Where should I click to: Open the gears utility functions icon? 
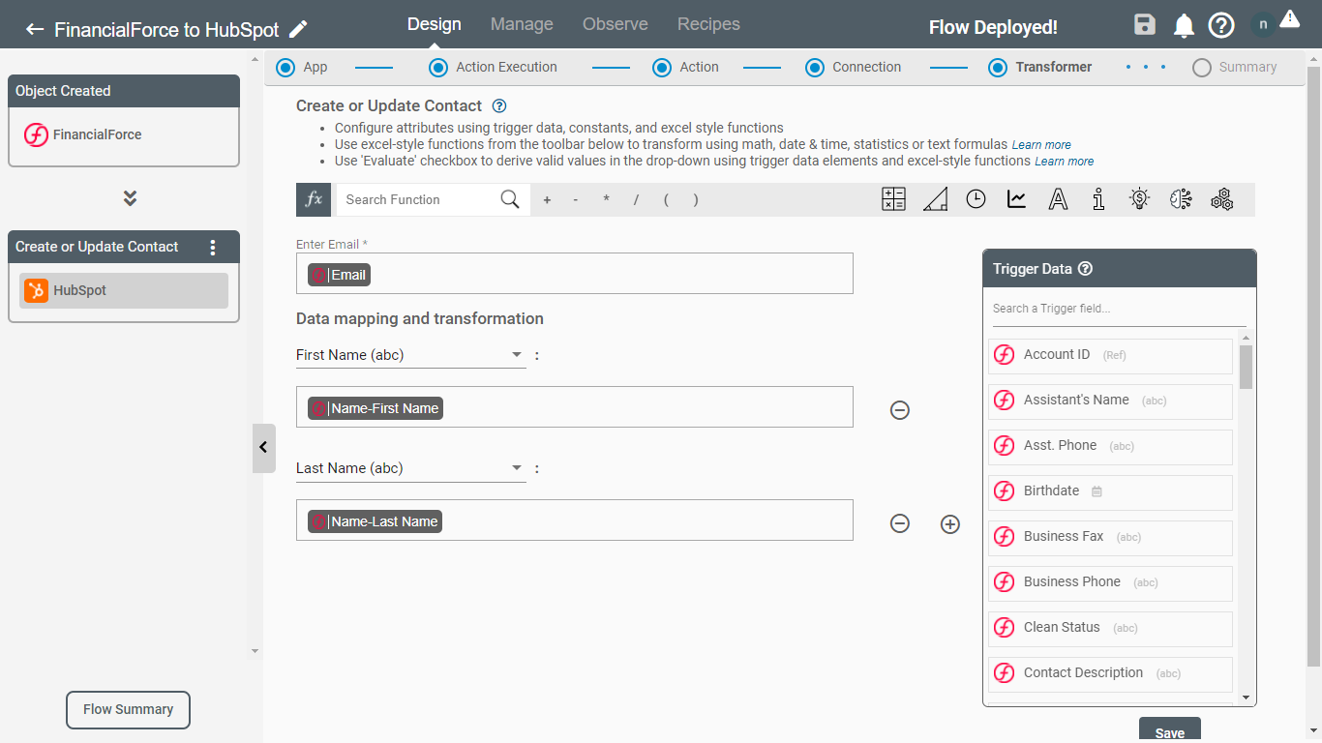tap(1221, 199)
